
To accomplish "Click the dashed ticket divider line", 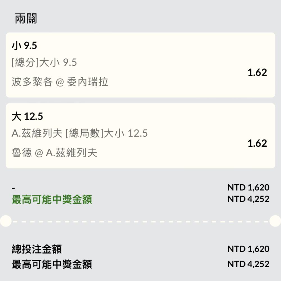I will click(x=140, y=221).
